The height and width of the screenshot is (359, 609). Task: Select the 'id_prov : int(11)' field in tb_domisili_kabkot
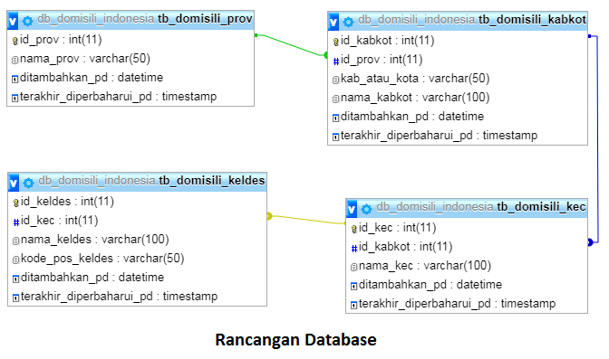382,60
